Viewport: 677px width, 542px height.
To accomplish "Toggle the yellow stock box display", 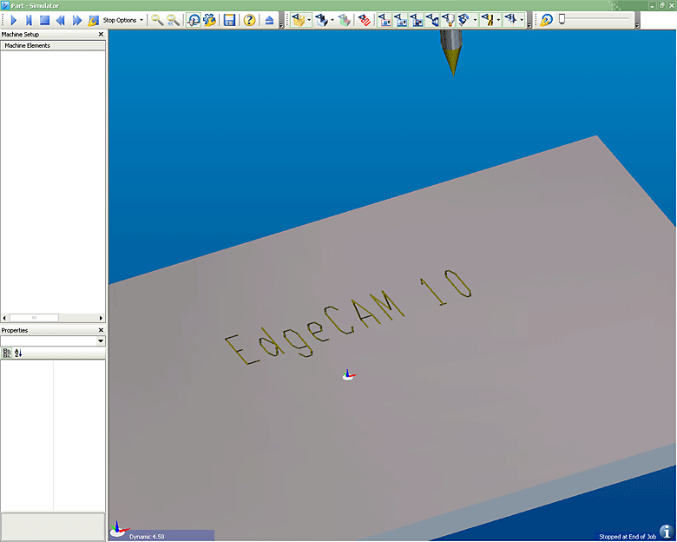I will tap(299, 20).
